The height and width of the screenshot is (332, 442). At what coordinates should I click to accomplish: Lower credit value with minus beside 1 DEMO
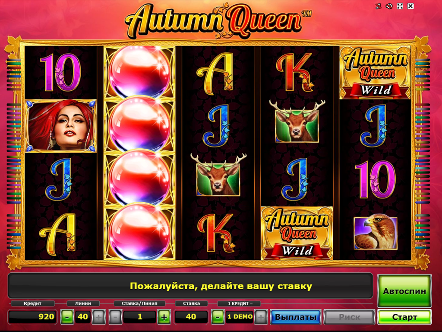(218, 317)
